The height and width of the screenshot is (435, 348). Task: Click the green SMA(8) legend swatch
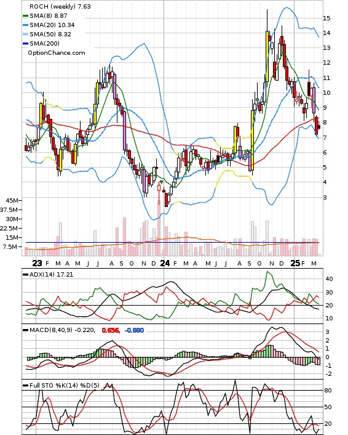tap(25, 16)
